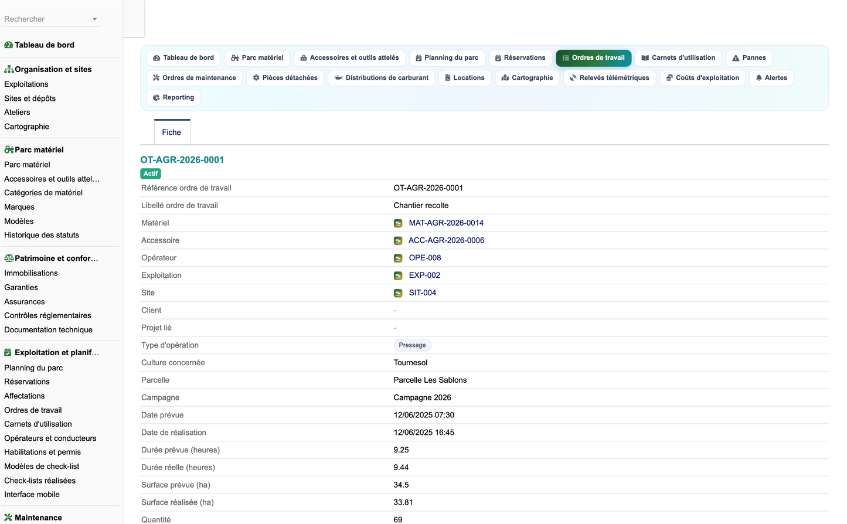This screenshot has height=524, width=847.
Task: Open Pièces détachées toolbar button
Action: click(285, 78)
